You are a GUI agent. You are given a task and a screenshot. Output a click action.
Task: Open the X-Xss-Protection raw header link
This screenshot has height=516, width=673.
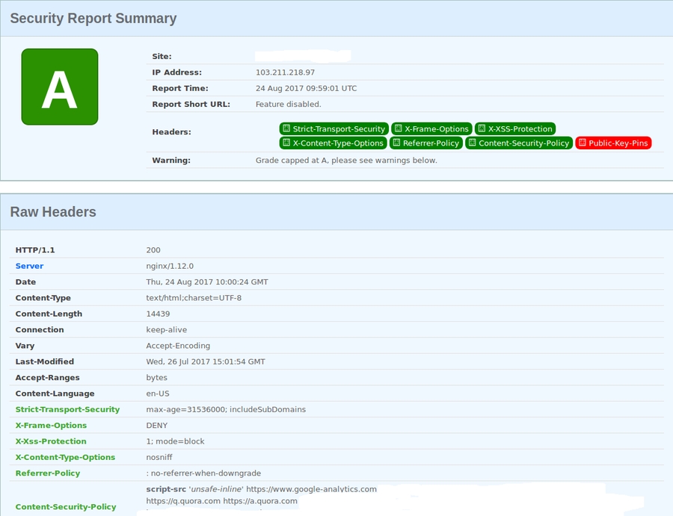click(51, 441)
